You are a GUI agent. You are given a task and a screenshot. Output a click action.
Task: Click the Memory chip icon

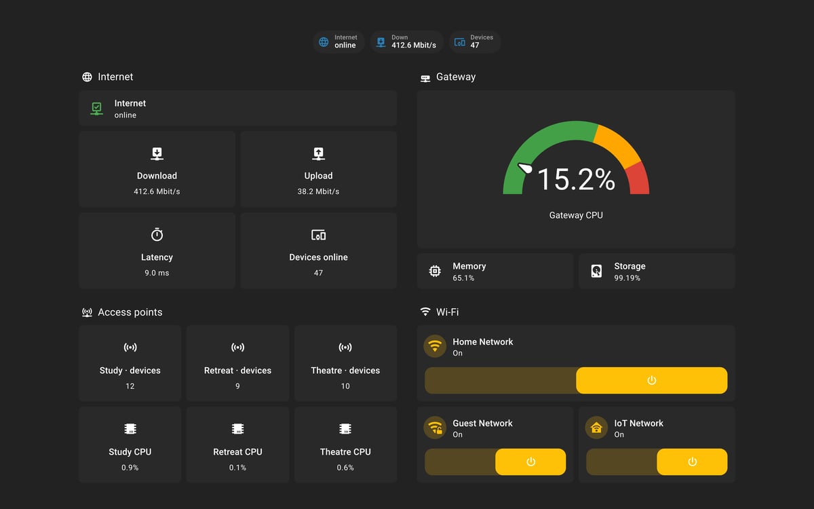click(435, 271)
